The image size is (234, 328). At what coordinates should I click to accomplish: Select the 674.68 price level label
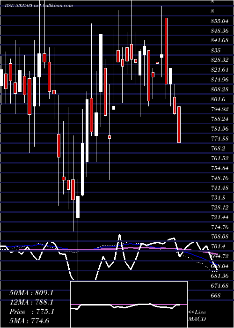tap(219, 285)
